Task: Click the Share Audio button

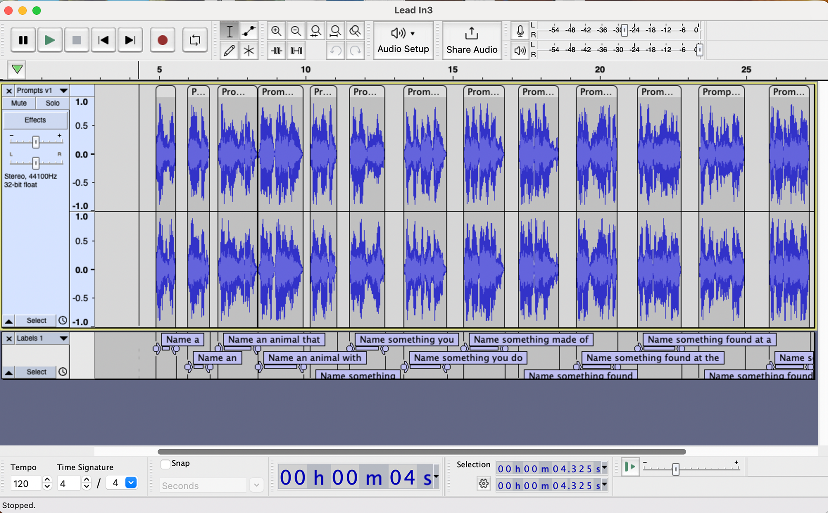Action: coord(471,40)
